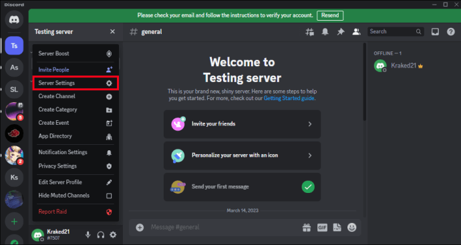Open the emoji picker smiley
This screenshot has height=245, width=461.
351,228
